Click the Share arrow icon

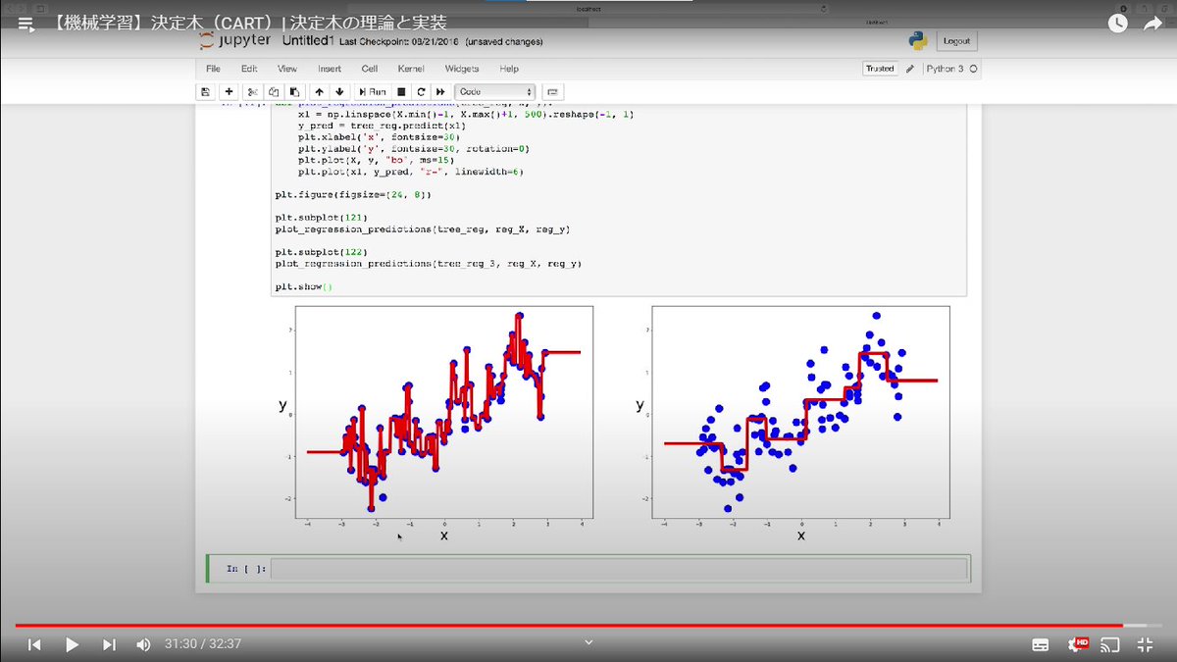pyautogui.click(x=1153, y=24)
